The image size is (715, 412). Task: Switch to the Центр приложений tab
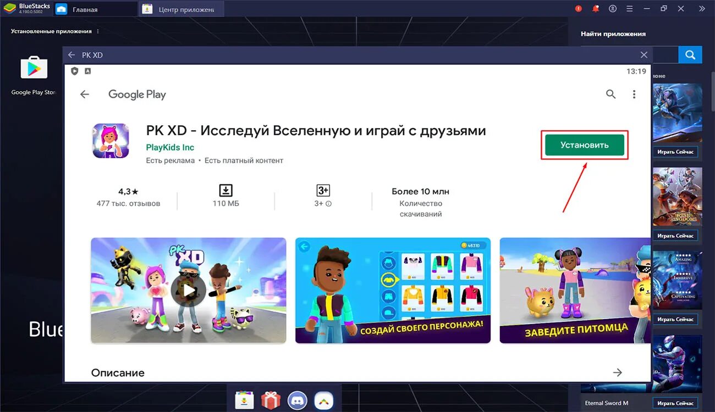click(181, 9)
